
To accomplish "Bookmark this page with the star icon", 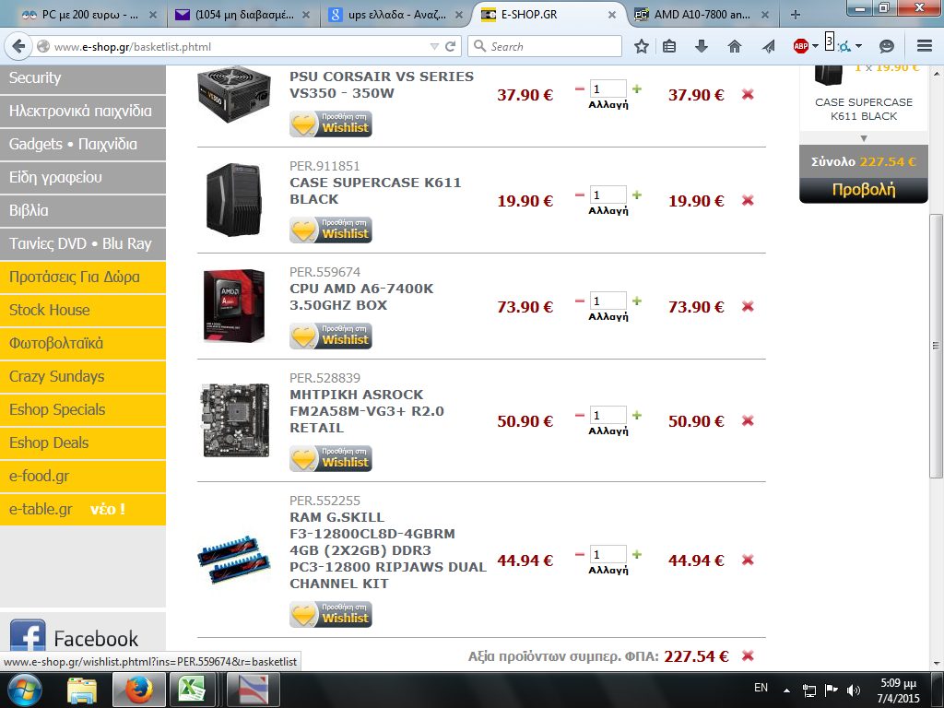I will click(x=642, y=46).
